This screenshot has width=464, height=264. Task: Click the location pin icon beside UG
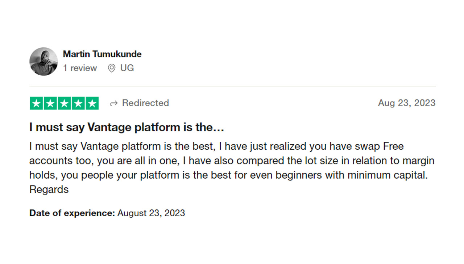112,68
